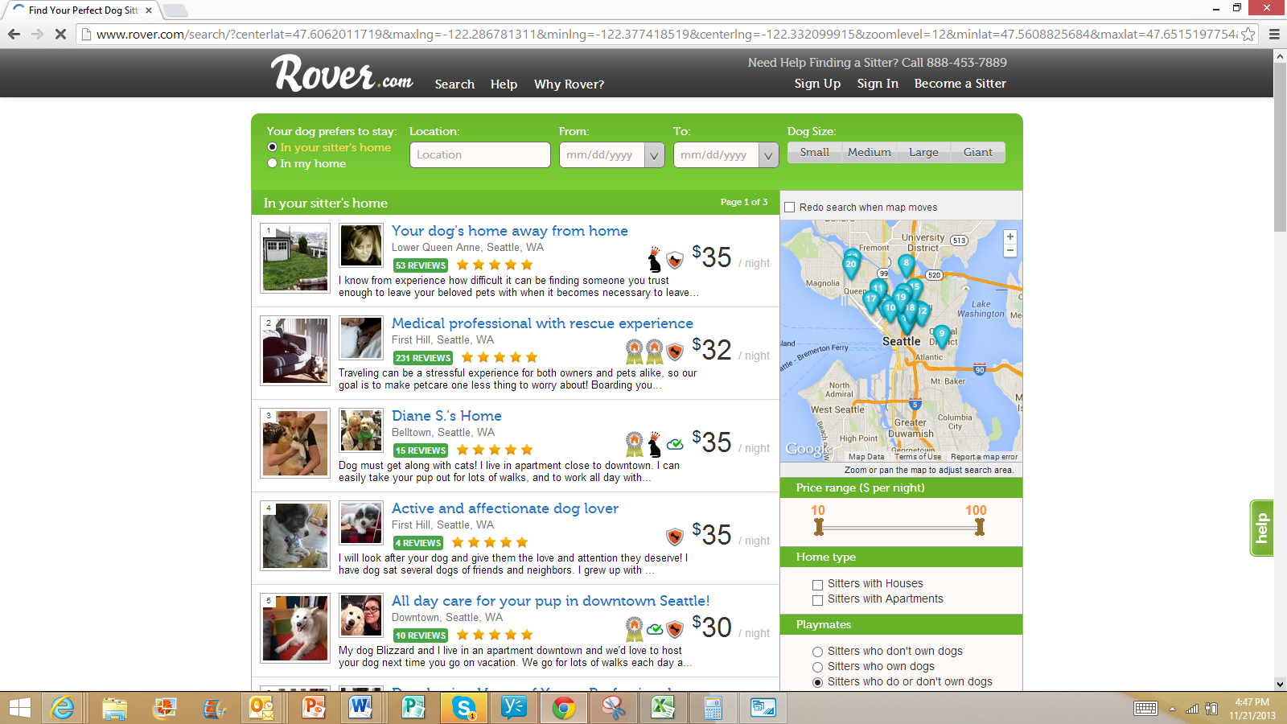
Task: Select 'Sitters who don't own dogs'
Action: click(x=818, y=652)
